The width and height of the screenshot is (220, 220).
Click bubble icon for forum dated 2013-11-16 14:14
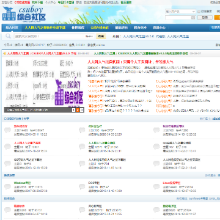click(x=82, y=163)
